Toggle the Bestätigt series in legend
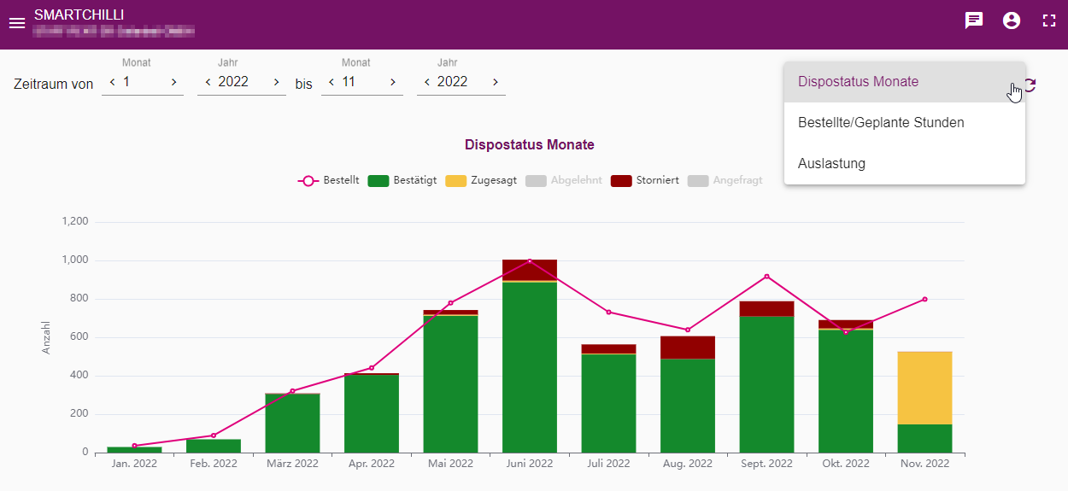 pos(402,180)
